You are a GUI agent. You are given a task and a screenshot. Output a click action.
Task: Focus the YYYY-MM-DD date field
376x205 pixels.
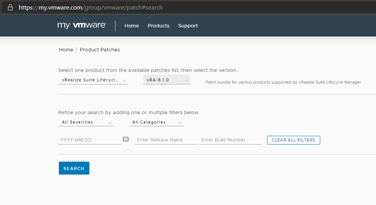[x=89, y=140]
